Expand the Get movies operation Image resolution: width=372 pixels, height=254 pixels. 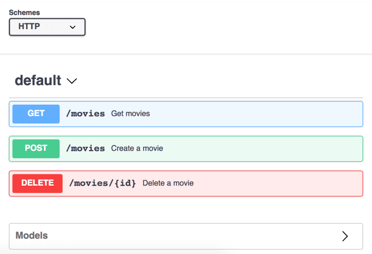click(186, 114)
